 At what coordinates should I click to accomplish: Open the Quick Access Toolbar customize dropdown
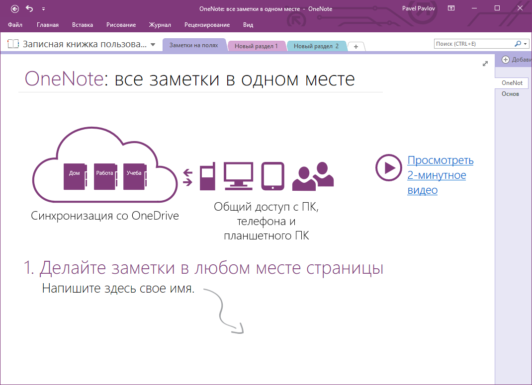pos(43,9)
